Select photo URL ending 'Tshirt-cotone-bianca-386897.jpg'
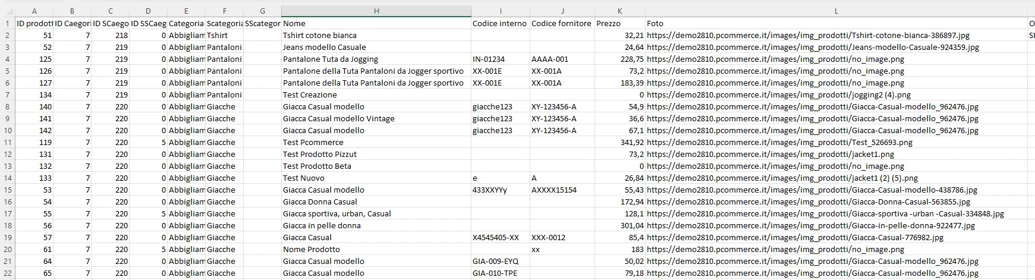The image size is (1035, 280). [836, 35]
